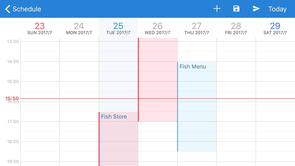This screenshot has height=166, width=295.
Task: Select Tuesday 25 column header
Action: tap(118, 28)
